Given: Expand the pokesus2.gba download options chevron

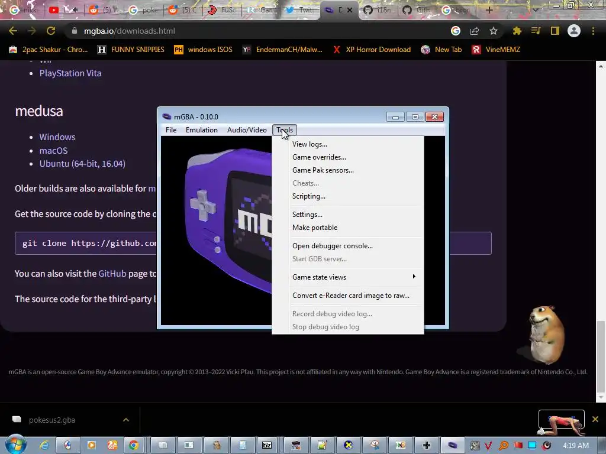Looking at the screenshot, I should click(x=126, y=420).
